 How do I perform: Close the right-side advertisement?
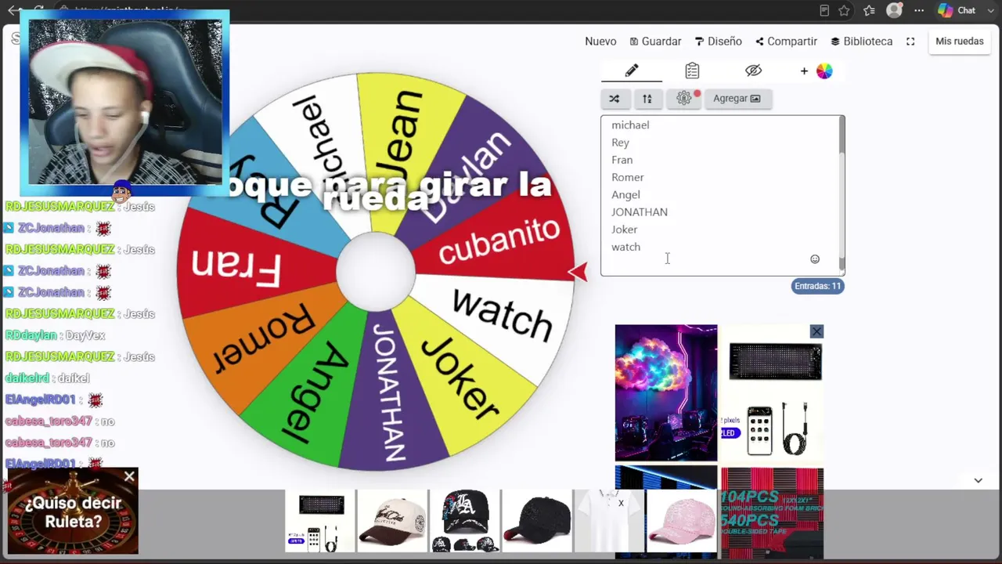click(x=816, y=331)
